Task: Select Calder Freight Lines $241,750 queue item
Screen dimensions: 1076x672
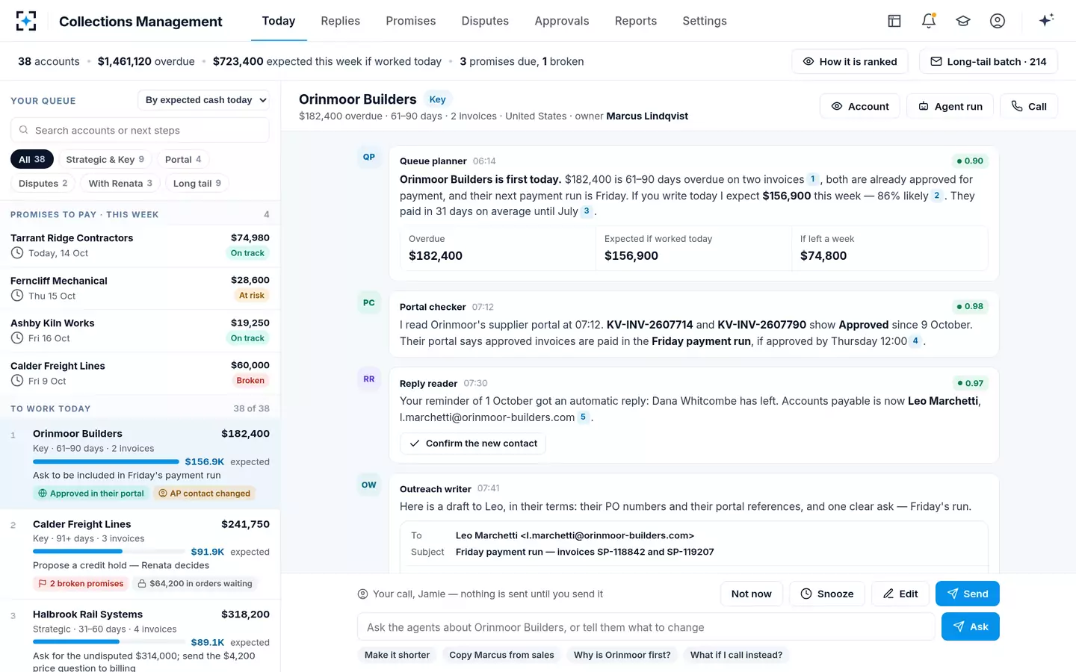Action: pyautogui.click(x=140, y=554)
